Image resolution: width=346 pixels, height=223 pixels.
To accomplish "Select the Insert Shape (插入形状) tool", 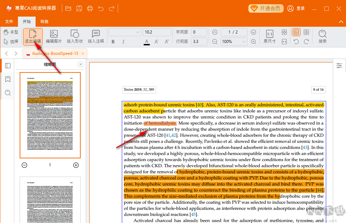I will coord(75,37).
